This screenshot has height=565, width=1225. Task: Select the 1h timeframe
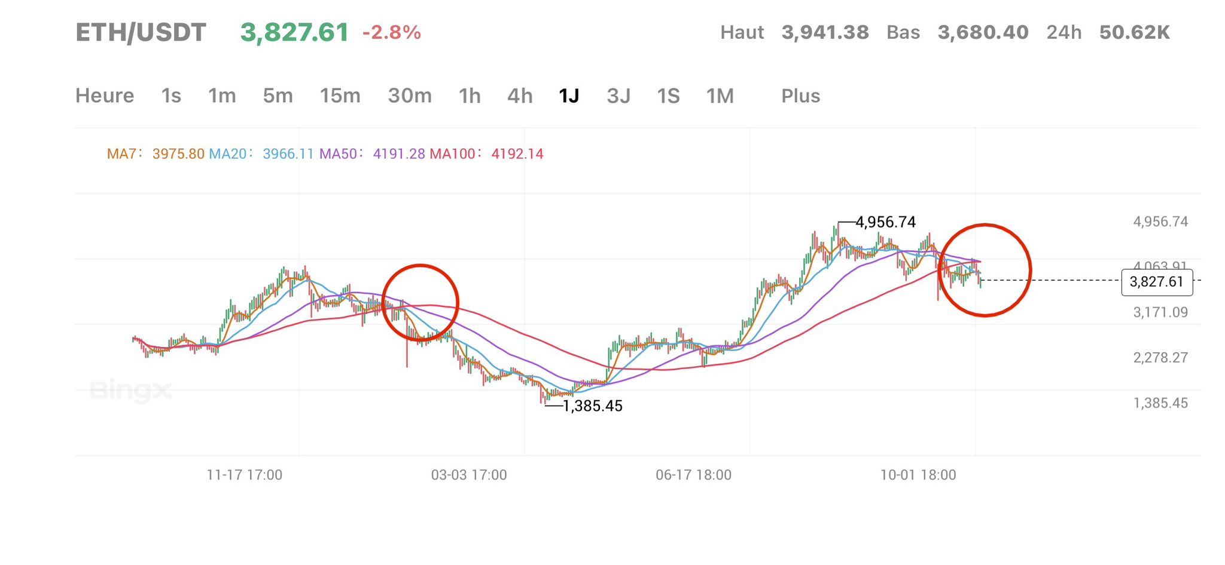click(x=469, y=96)
